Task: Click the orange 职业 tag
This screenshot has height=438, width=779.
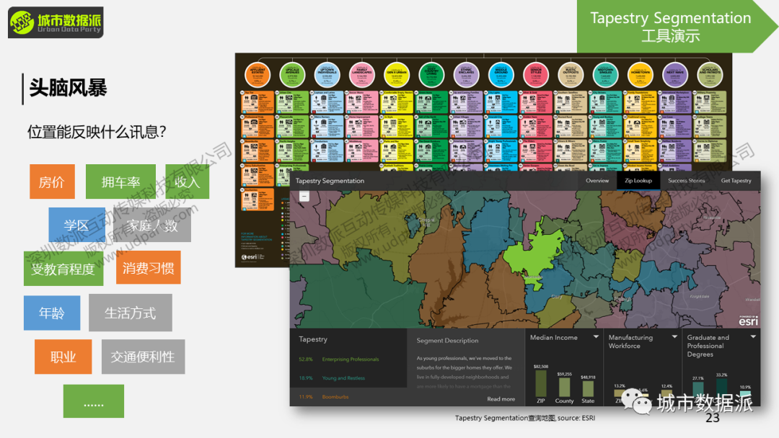Action: [x=63, y=357]
